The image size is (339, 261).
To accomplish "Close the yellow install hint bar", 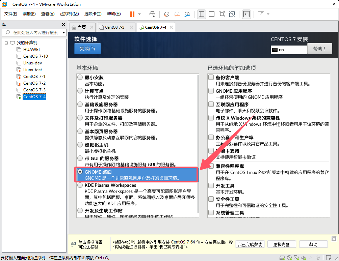I will pos(334,238).
